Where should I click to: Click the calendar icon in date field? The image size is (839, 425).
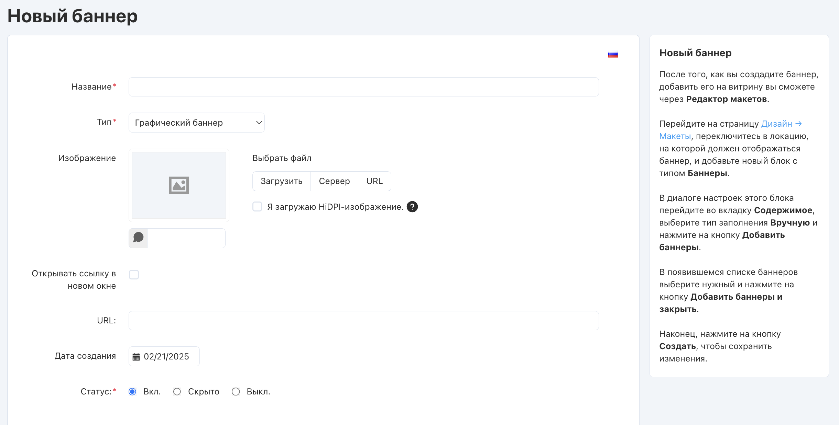pyautogui.click(x=136, y=357)
